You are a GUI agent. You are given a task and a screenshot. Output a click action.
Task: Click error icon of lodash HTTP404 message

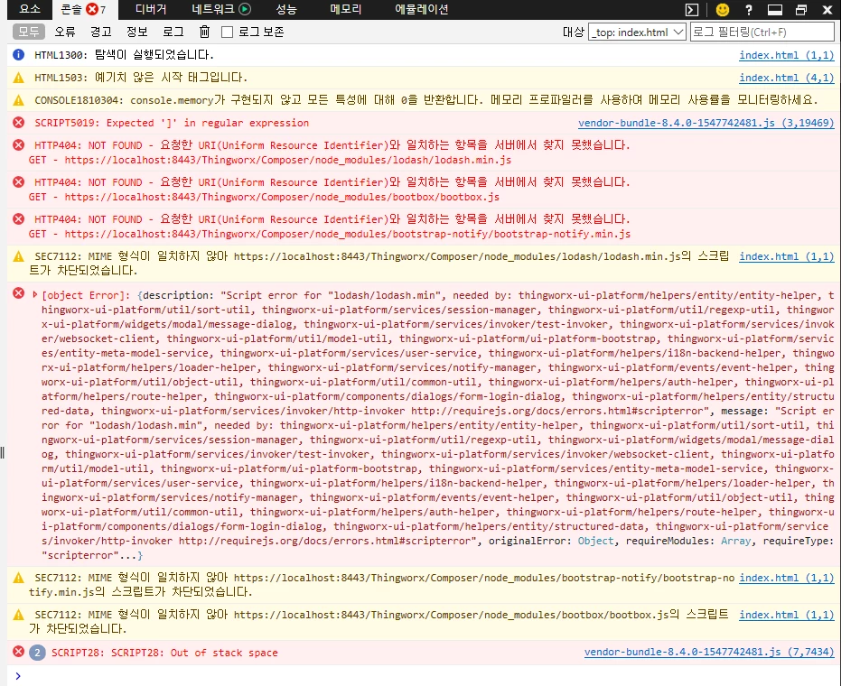tap(19, 144)
